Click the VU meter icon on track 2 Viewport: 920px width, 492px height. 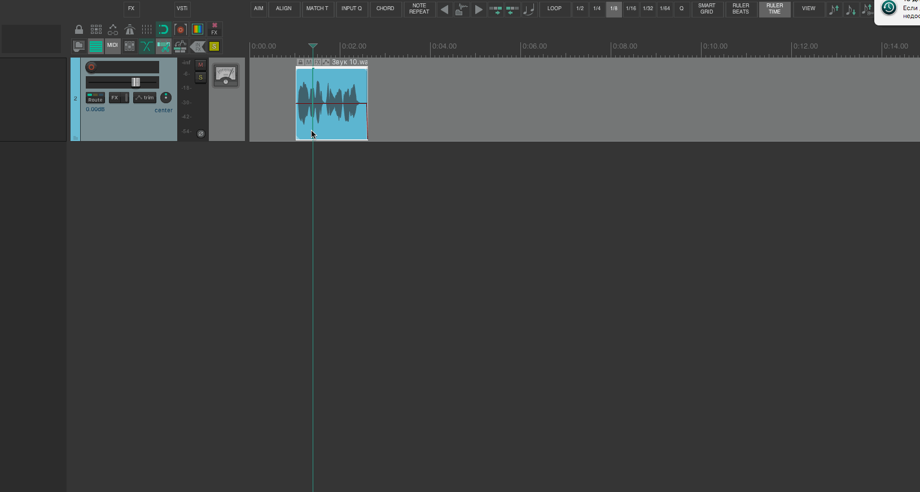coord(226,76)
